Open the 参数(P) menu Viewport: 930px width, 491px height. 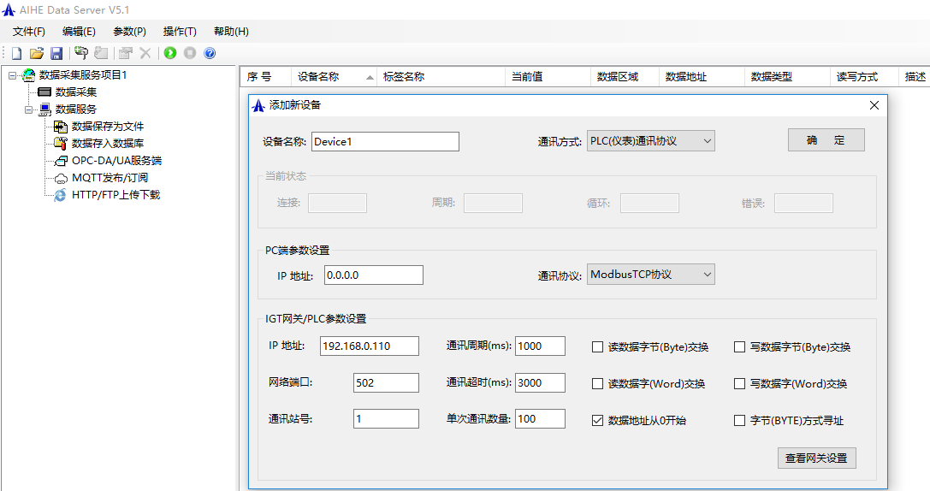pyautogui.click(x=129, y=32)
